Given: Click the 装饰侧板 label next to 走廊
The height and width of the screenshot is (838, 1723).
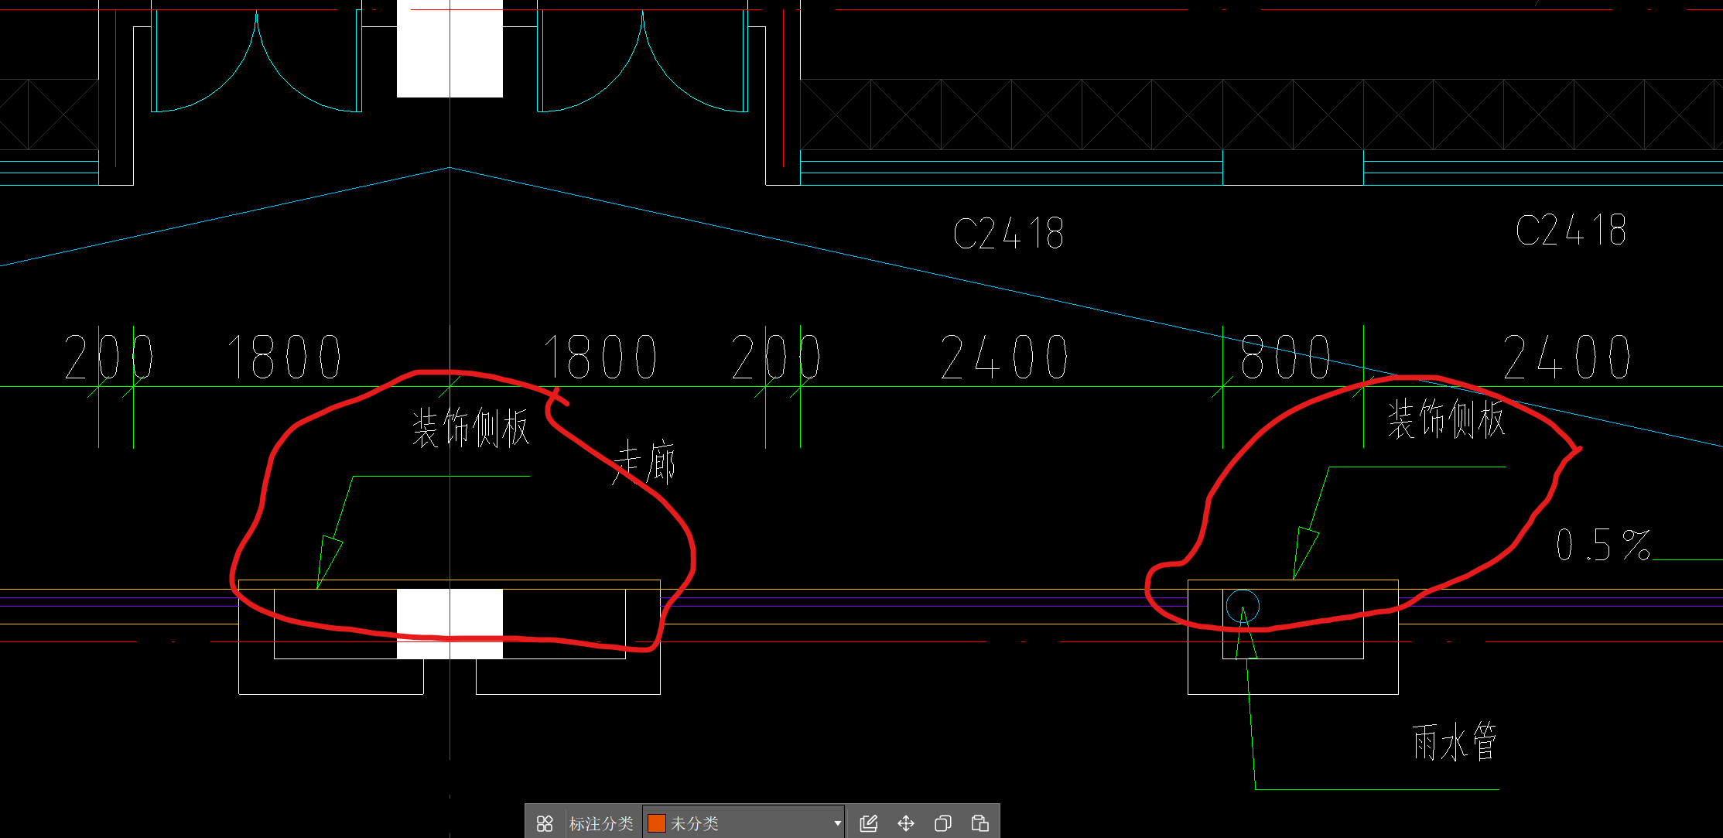Looking at the screenshot, I should tap(470, 428).
